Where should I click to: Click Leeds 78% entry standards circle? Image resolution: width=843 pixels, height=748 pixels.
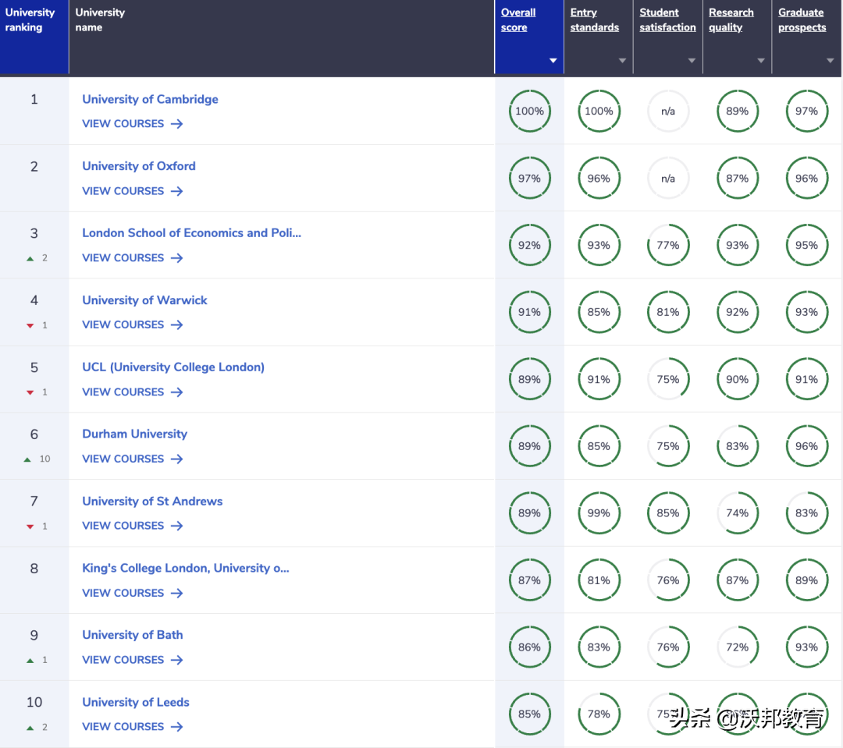point(599,714)
